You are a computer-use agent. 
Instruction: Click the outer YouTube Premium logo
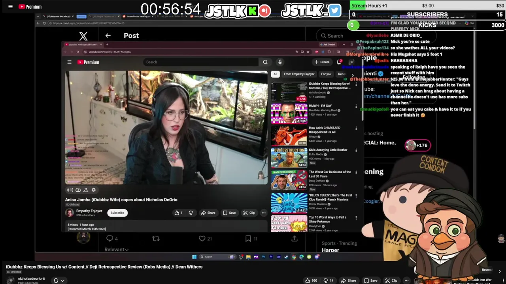(x=30, y=7)
